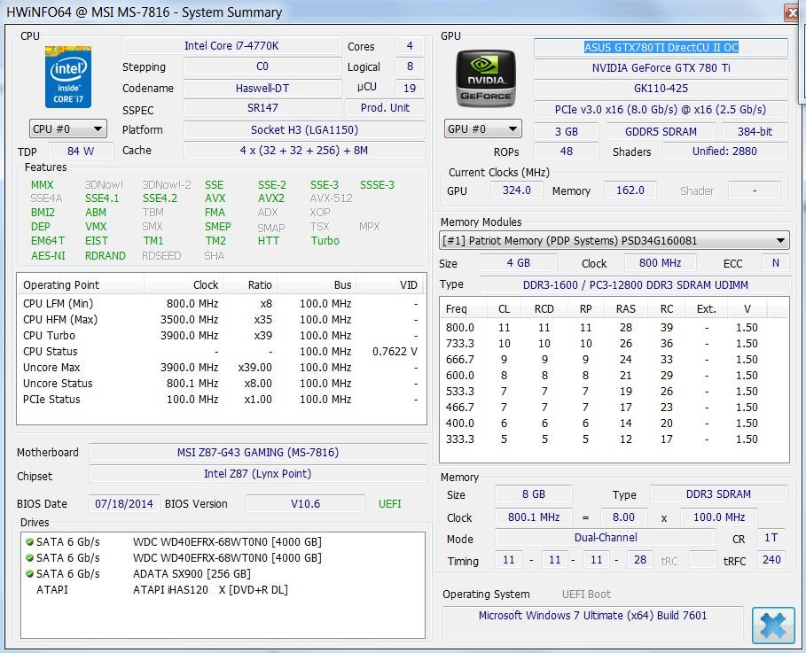
Task: Click the 324.0 GPU clock value
Action: click(x=517, y=190)
